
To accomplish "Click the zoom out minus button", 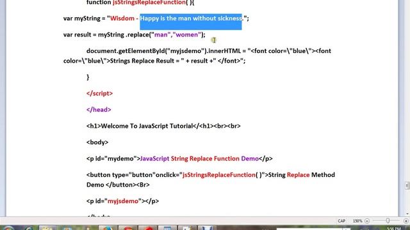I will tap(367, 221).
